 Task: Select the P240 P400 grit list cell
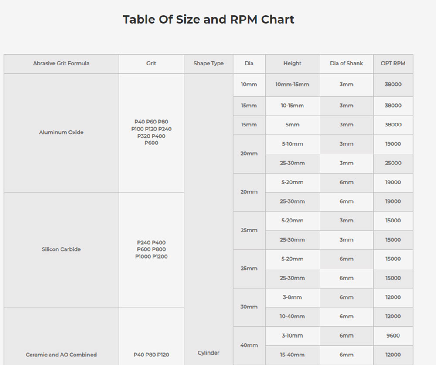pyautogui.click(x=151, y=249)
